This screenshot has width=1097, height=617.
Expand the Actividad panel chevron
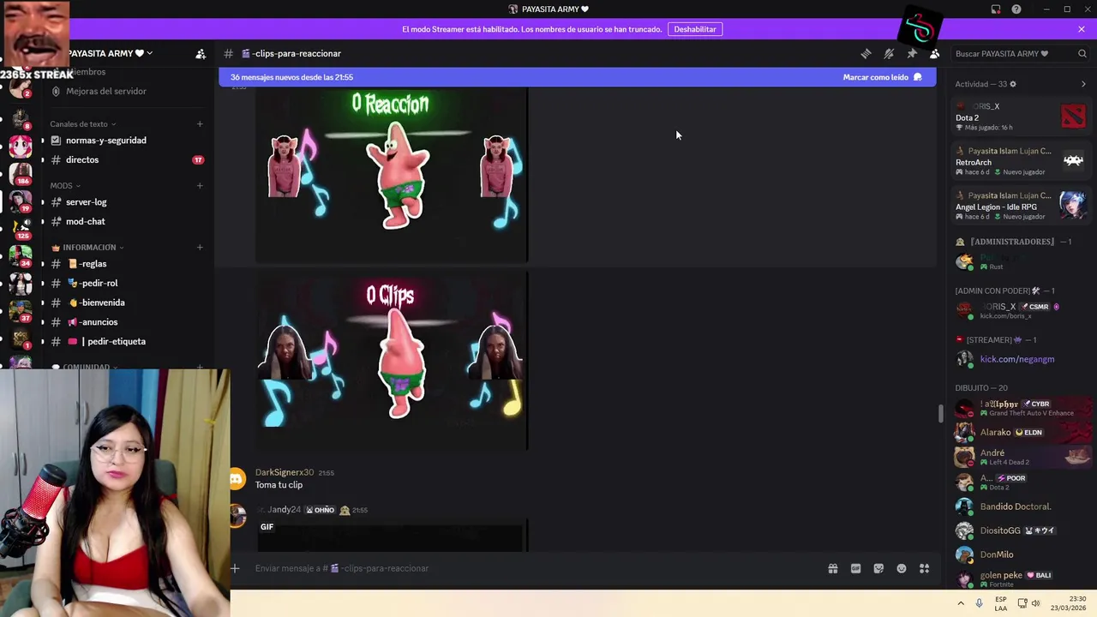coord(1083,84)
